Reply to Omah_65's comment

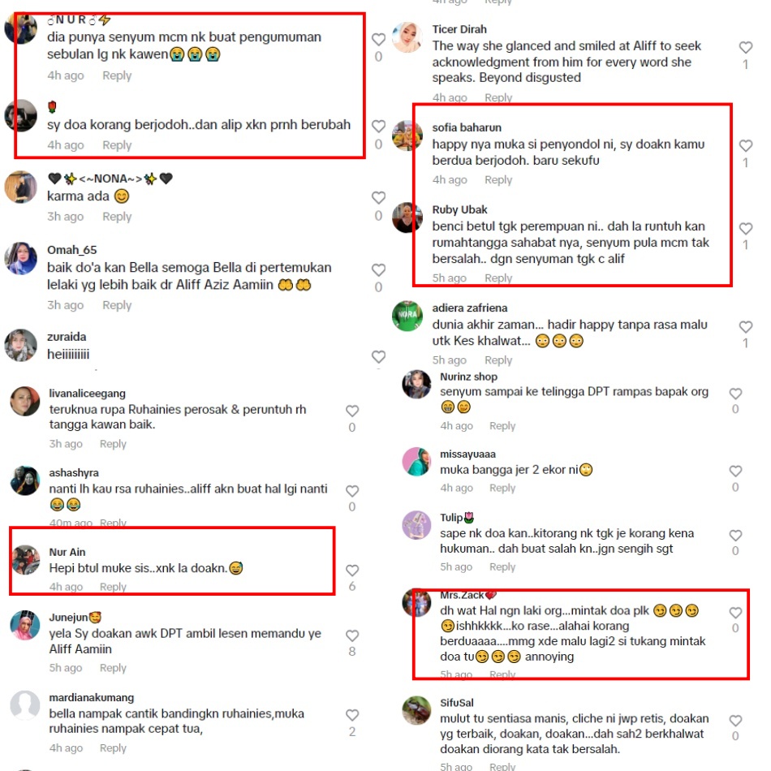(x=117, y=305)
